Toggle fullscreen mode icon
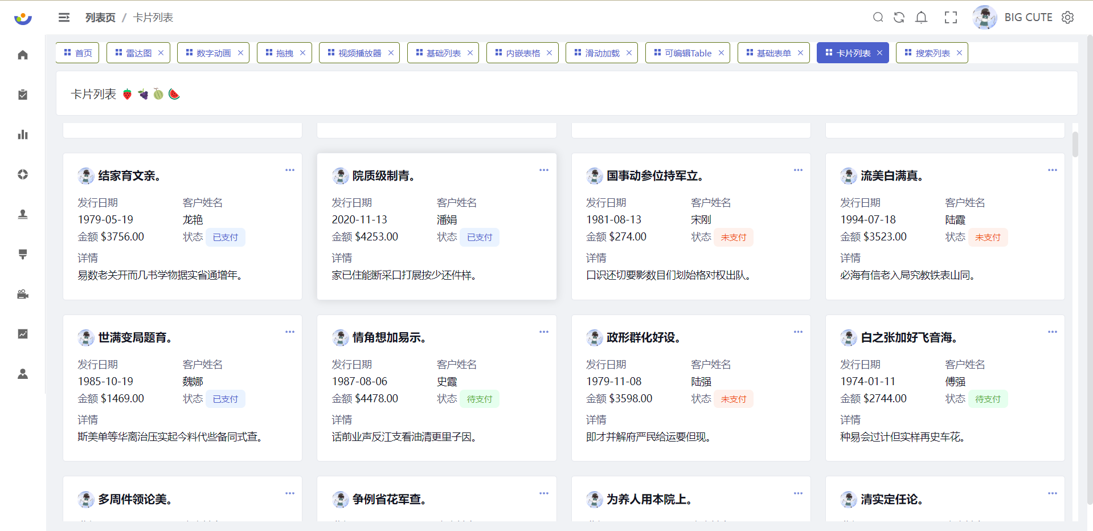The image size is (1093, 531). click(951, 17)
